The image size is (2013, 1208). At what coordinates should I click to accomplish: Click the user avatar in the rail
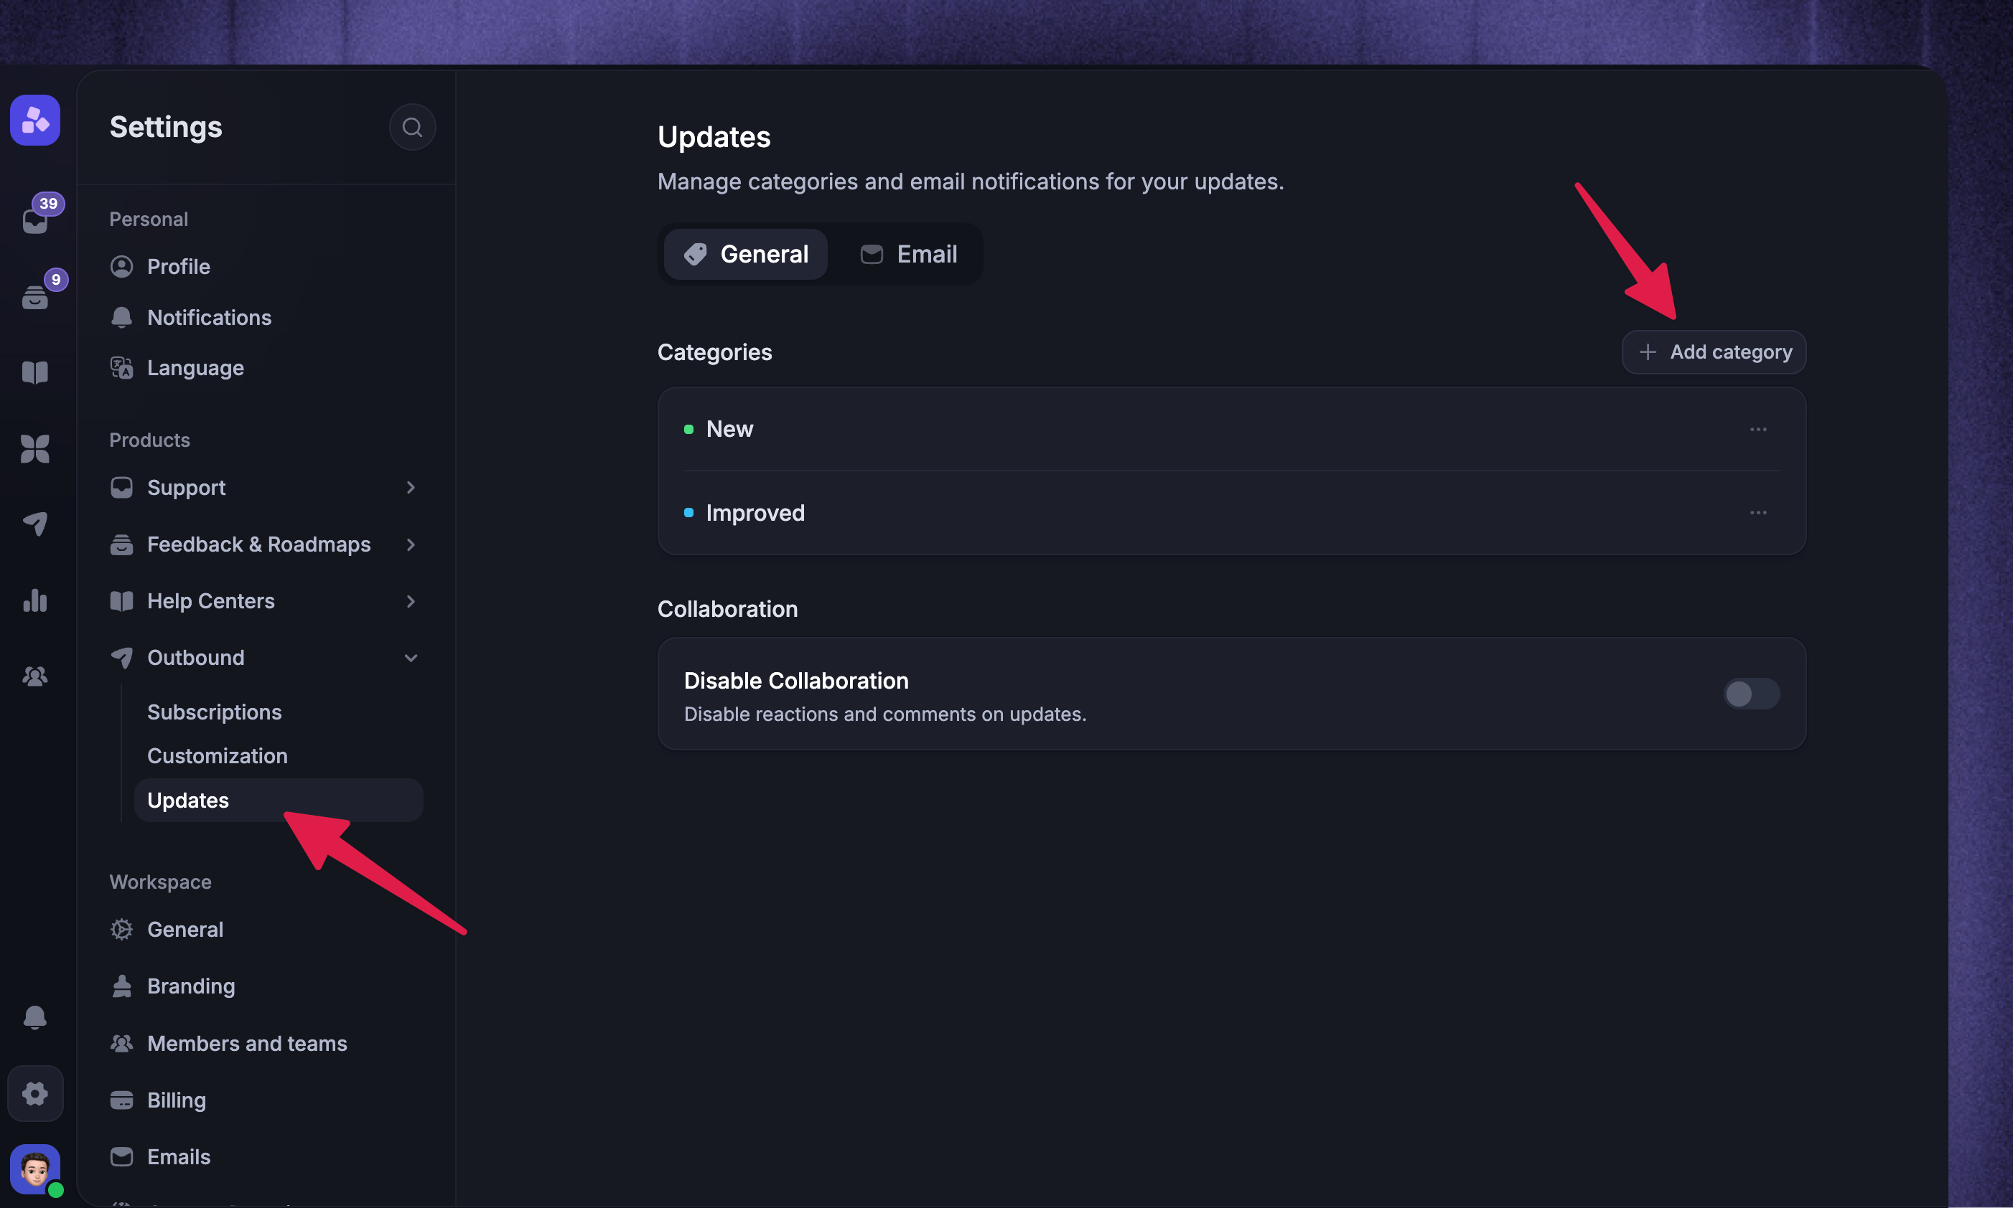click(35, 1170)
